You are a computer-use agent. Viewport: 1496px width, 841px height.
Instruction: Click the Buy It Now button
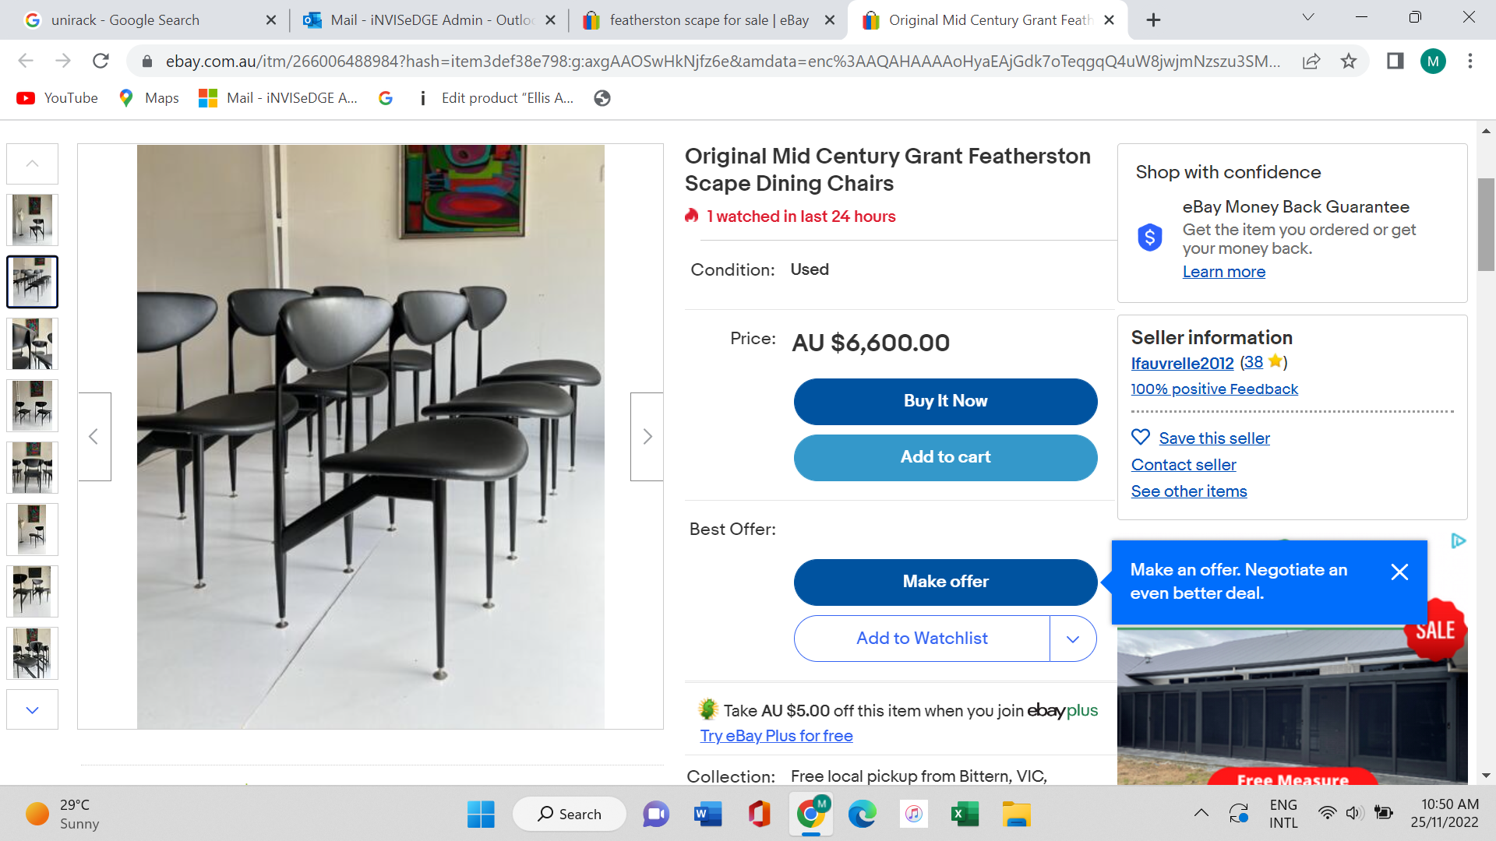(x=945, y=401)
